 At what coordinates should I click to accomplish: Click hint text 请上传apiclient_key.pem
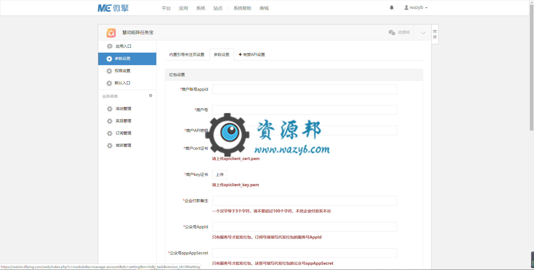pyautogui.click(x=236, y=185)
